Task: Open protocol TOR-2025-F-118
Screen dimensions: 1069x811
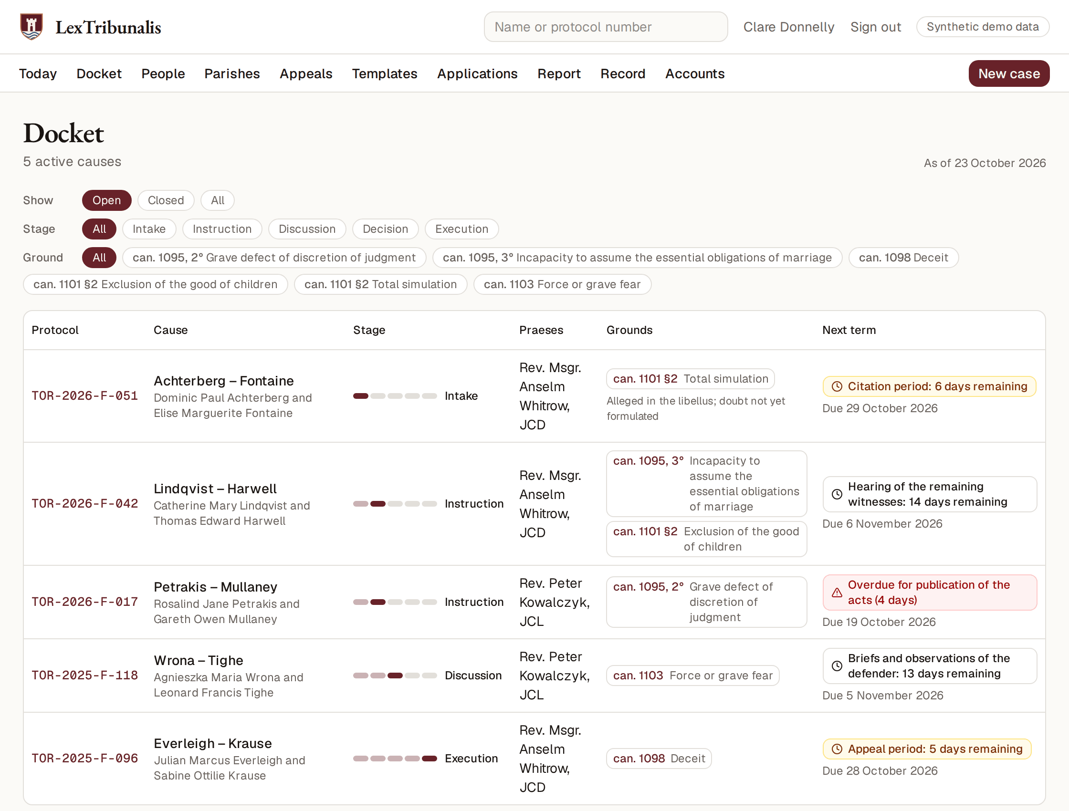Action: tap(84, 675)
